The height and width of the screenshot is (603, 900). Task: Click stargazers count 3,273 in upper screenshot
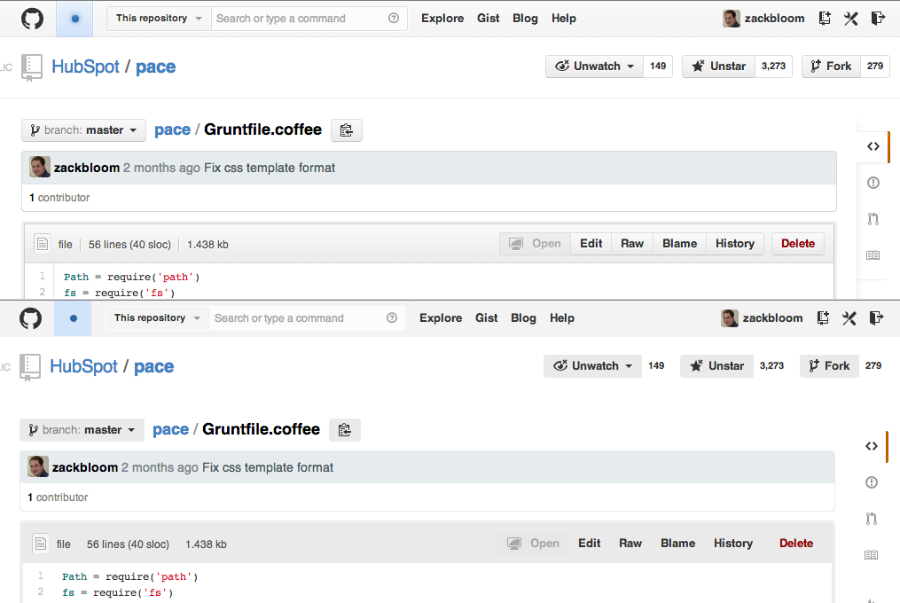[x=773, y=66]
